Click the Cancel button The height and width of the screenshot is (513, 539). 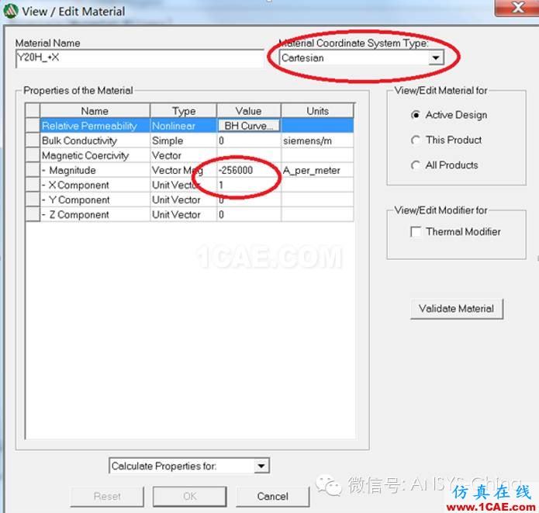(272, 496)
